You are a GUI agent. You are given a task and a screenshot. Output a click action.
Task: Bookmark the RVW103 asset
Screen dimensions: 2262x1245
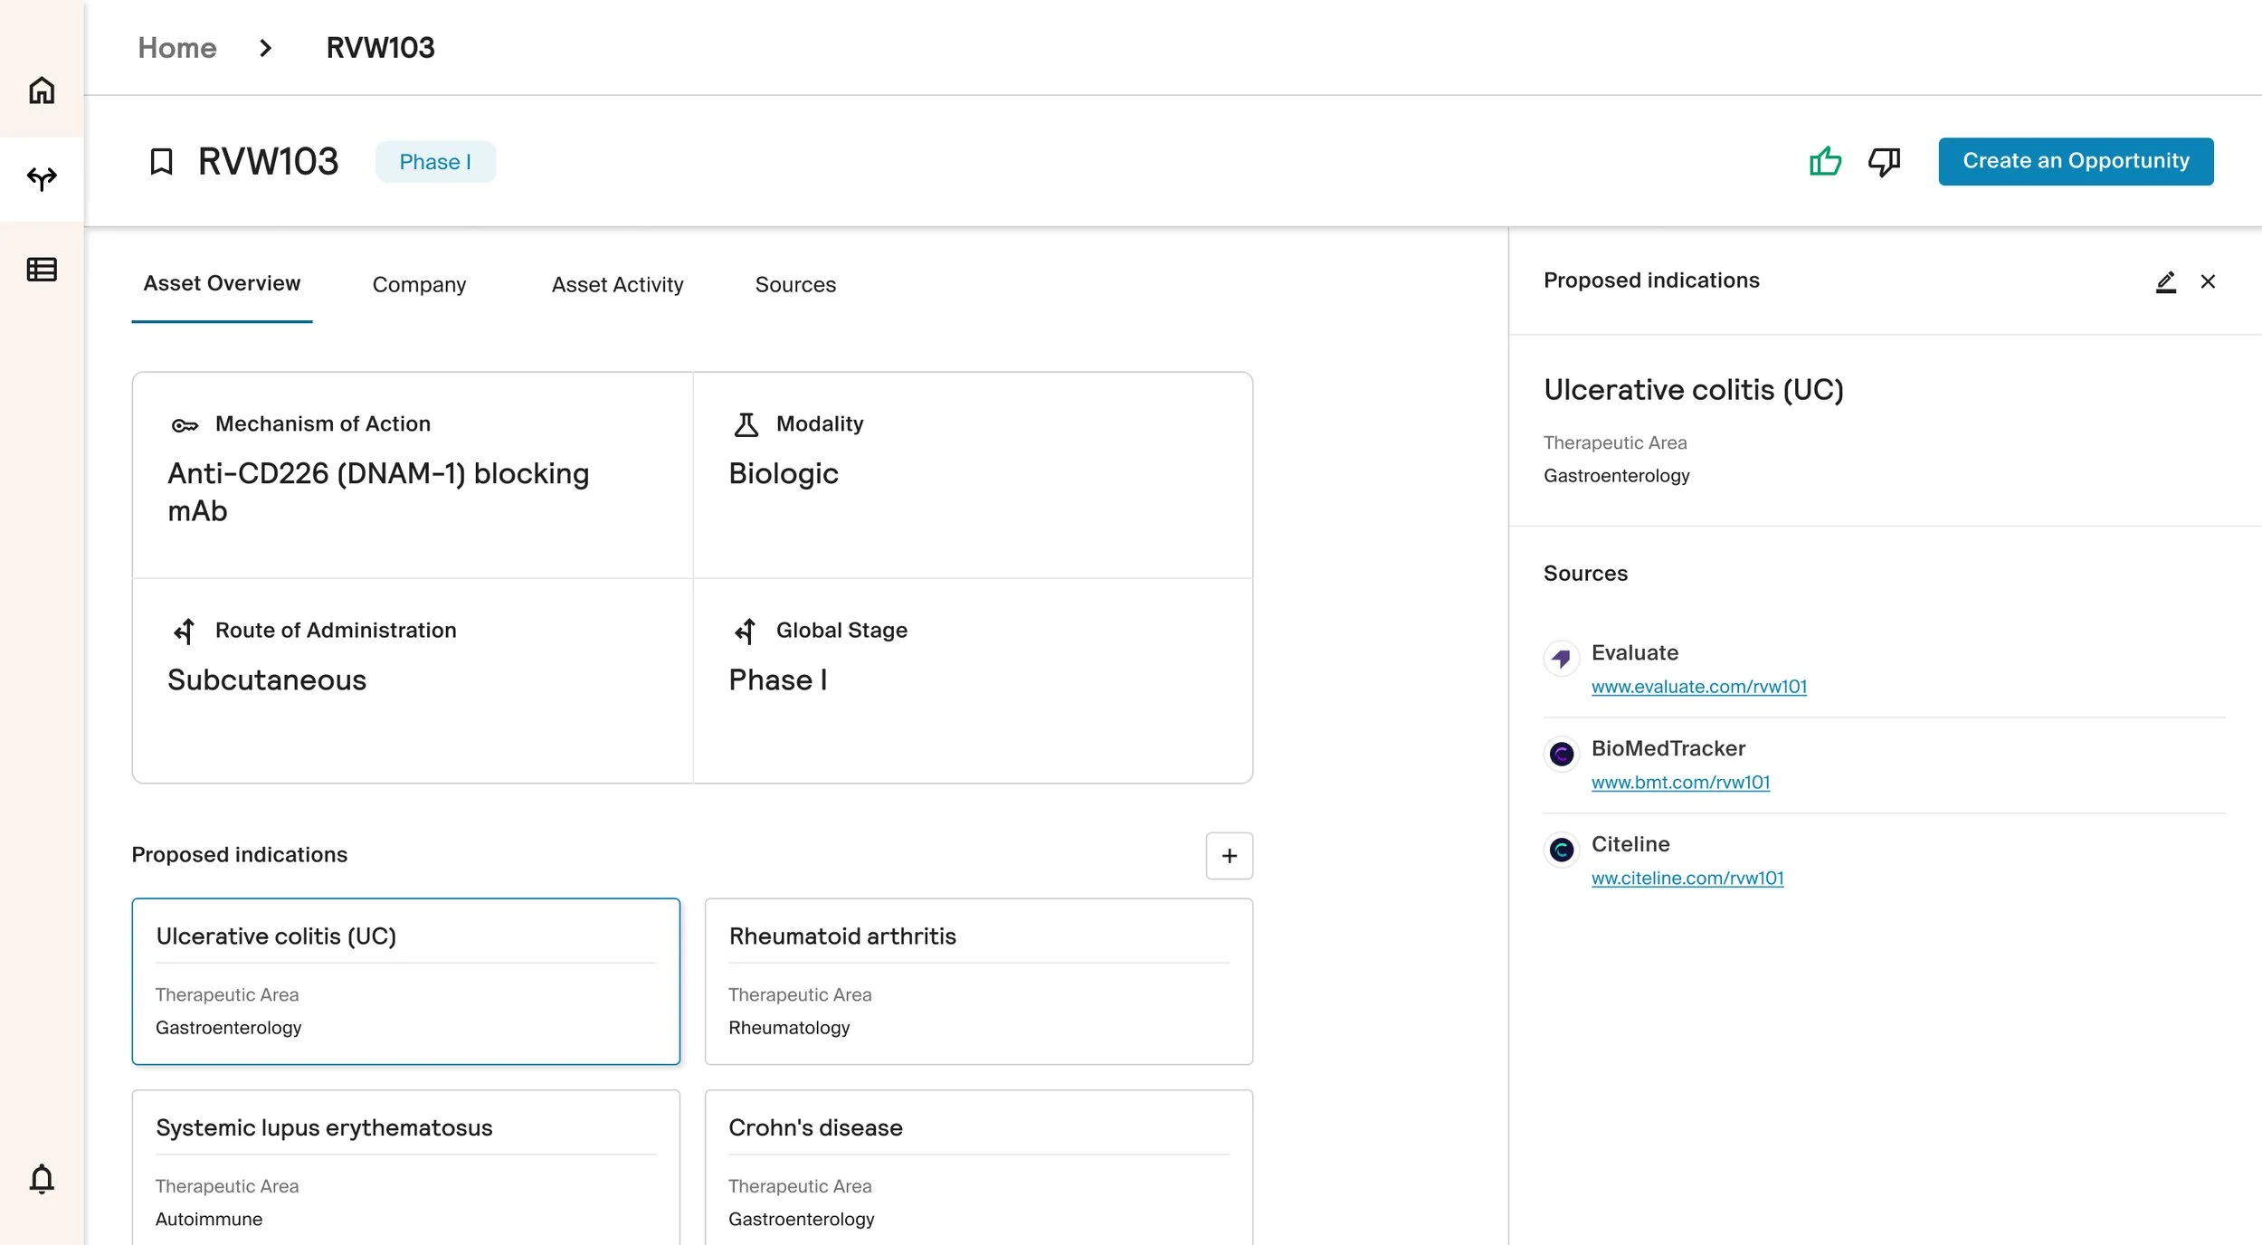click(x=161, y=162)
